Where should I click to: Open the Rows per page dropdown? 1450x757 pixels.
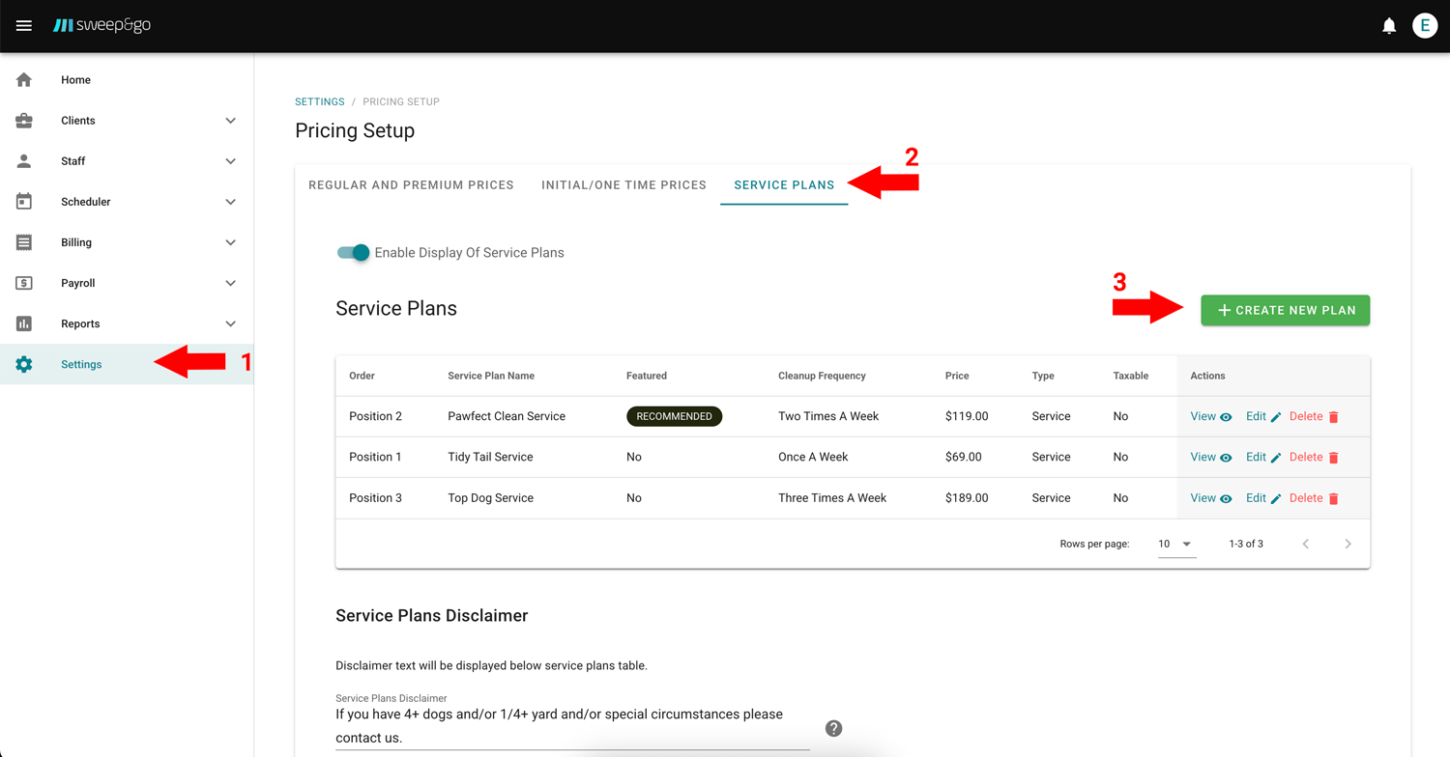tap(1175, 545)
